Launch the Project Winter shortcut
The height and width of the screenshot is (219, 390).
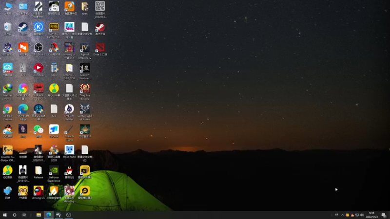(x=69, y=109)
